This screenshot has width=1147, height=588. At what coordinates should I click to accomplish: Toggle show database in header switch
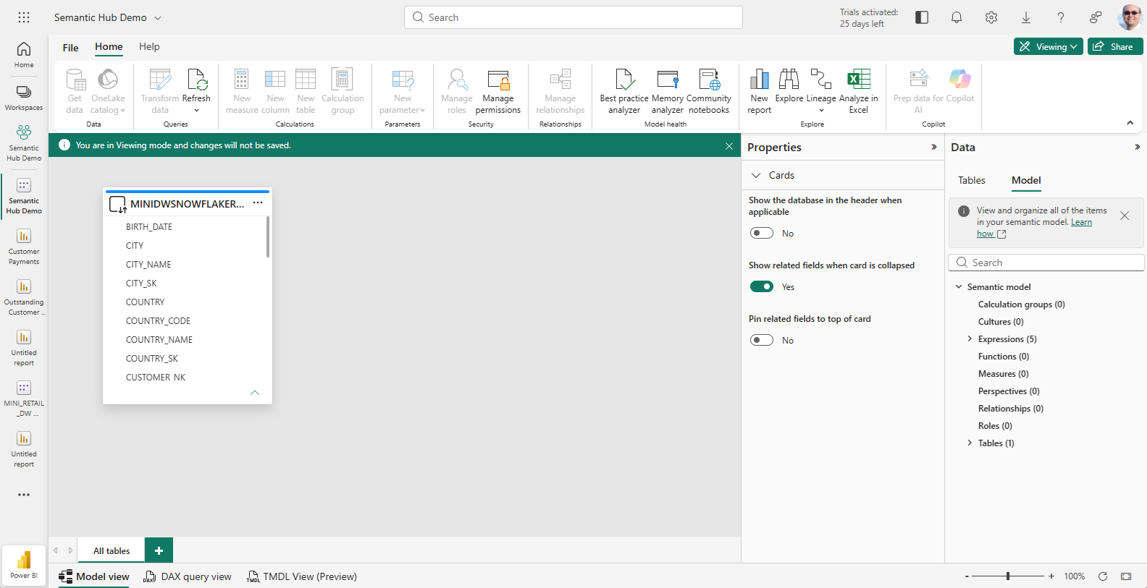click(x=762, y=233)
